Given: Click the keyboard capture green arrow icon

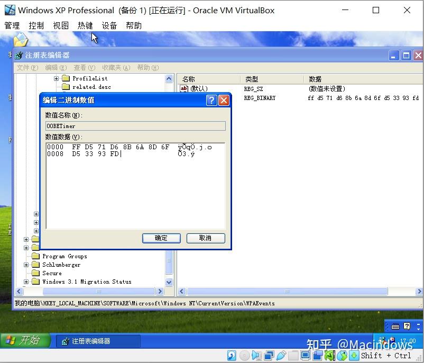Looking at the screenshot, I should [x=354, y=356].
